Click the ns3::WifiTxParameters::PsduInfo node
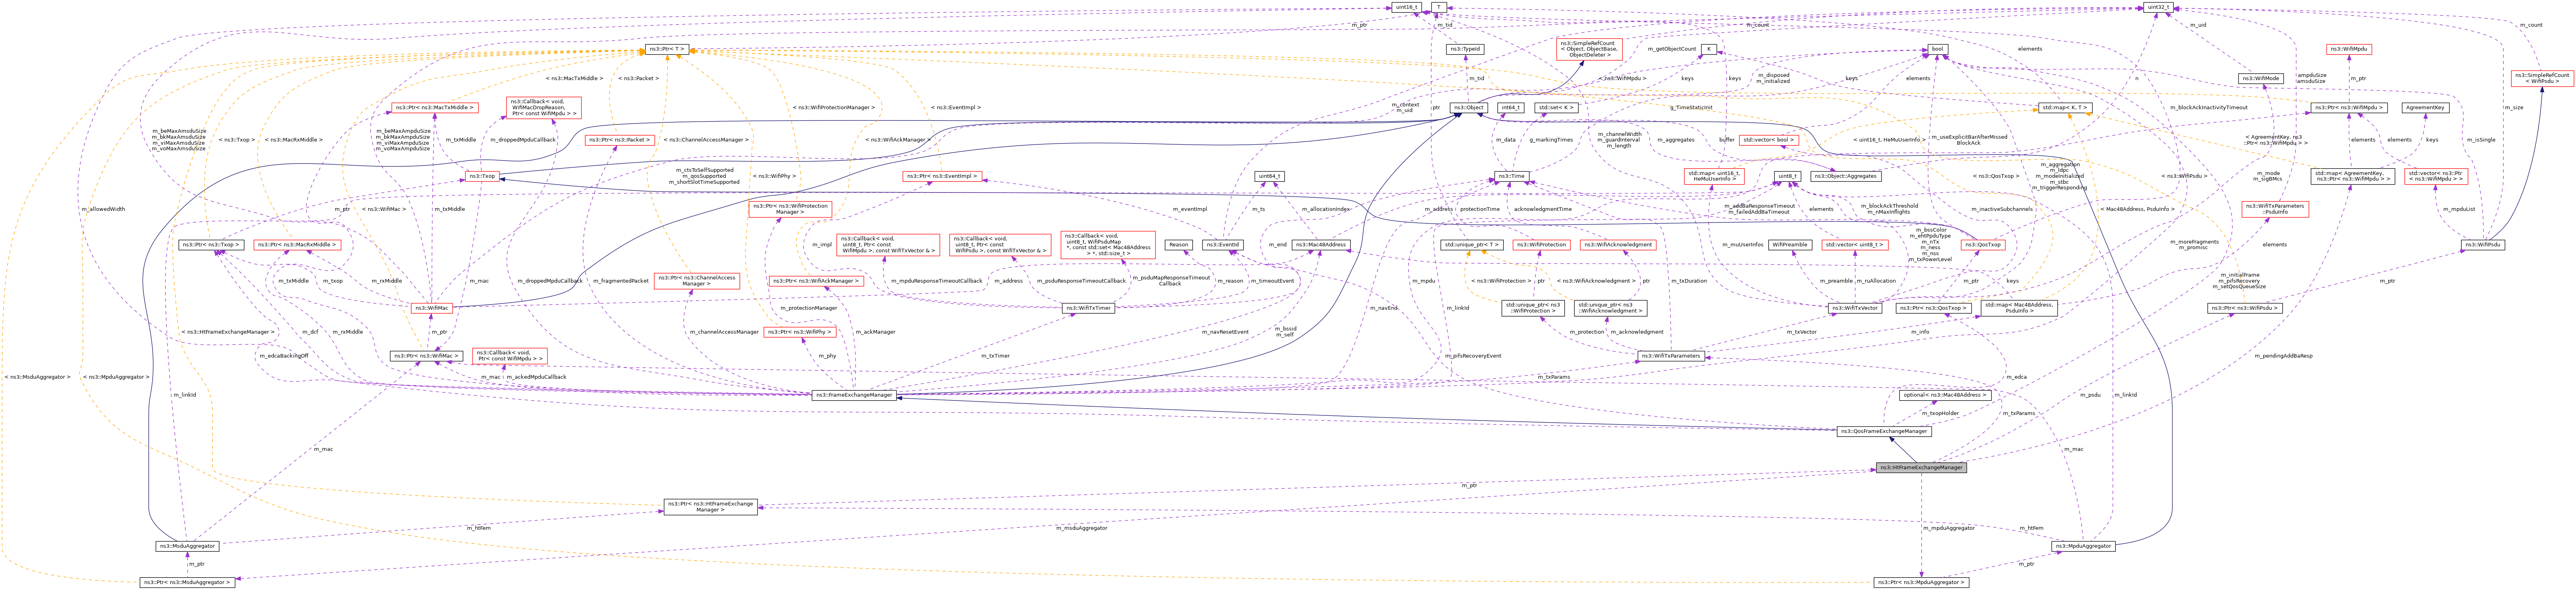The height and width of the screenshot is (590, 2576). pyautogui.click(x=2275, y=208)
